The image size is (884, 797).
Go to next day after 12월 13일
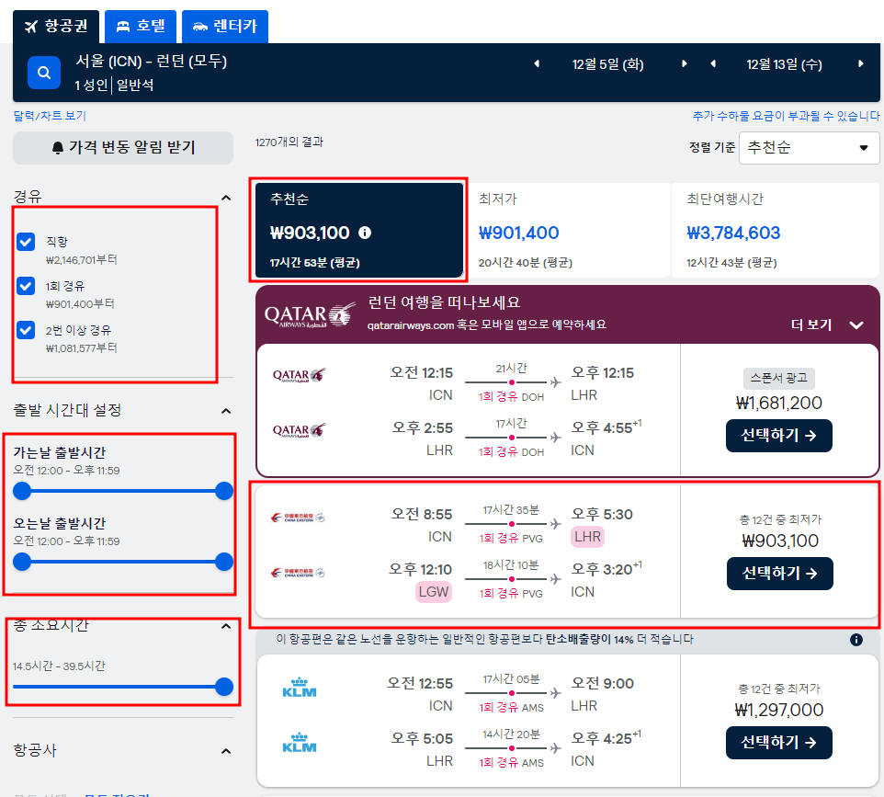pos(861,63)
